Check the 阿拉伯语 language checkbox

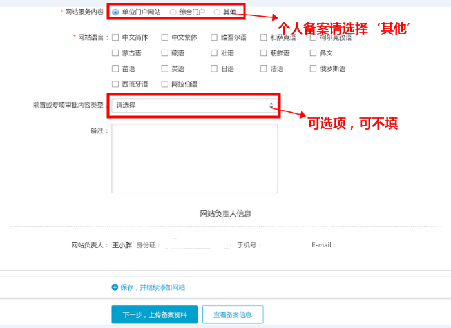pos(165,84)
